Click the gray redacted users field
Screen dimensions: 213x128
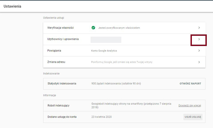106,40
